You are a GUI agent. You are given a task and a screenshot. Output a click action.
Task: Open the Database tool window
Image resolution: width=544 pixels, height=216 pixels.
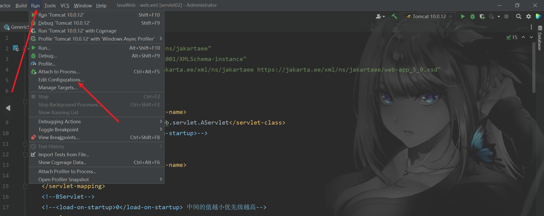[x=540, y=38]
